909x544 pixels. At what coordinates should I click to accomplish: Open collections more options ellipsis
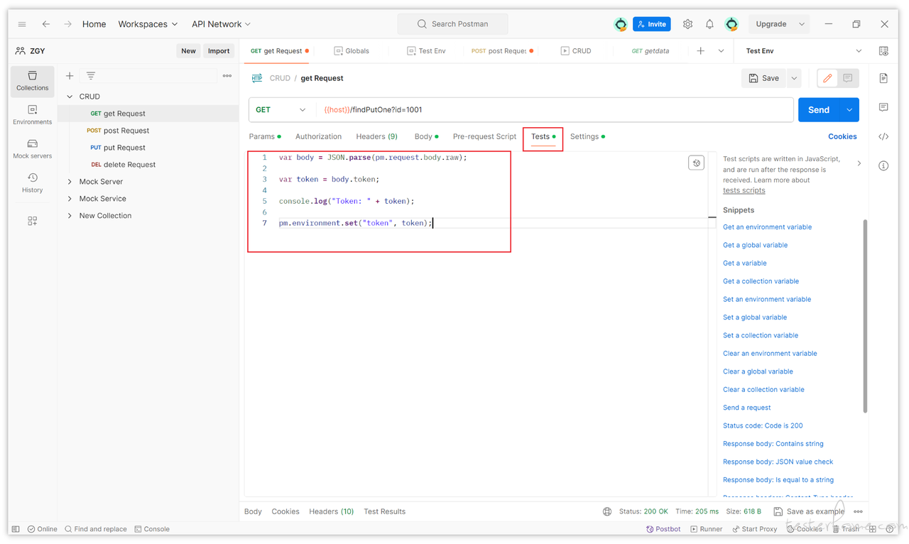[x=227, y=75]
